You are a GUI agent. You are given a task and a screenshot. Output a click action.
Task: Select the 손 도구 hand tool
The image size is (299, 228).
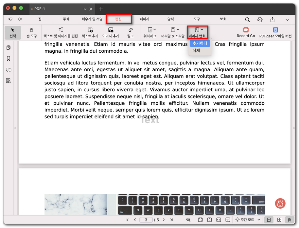(x=32, y=32)
